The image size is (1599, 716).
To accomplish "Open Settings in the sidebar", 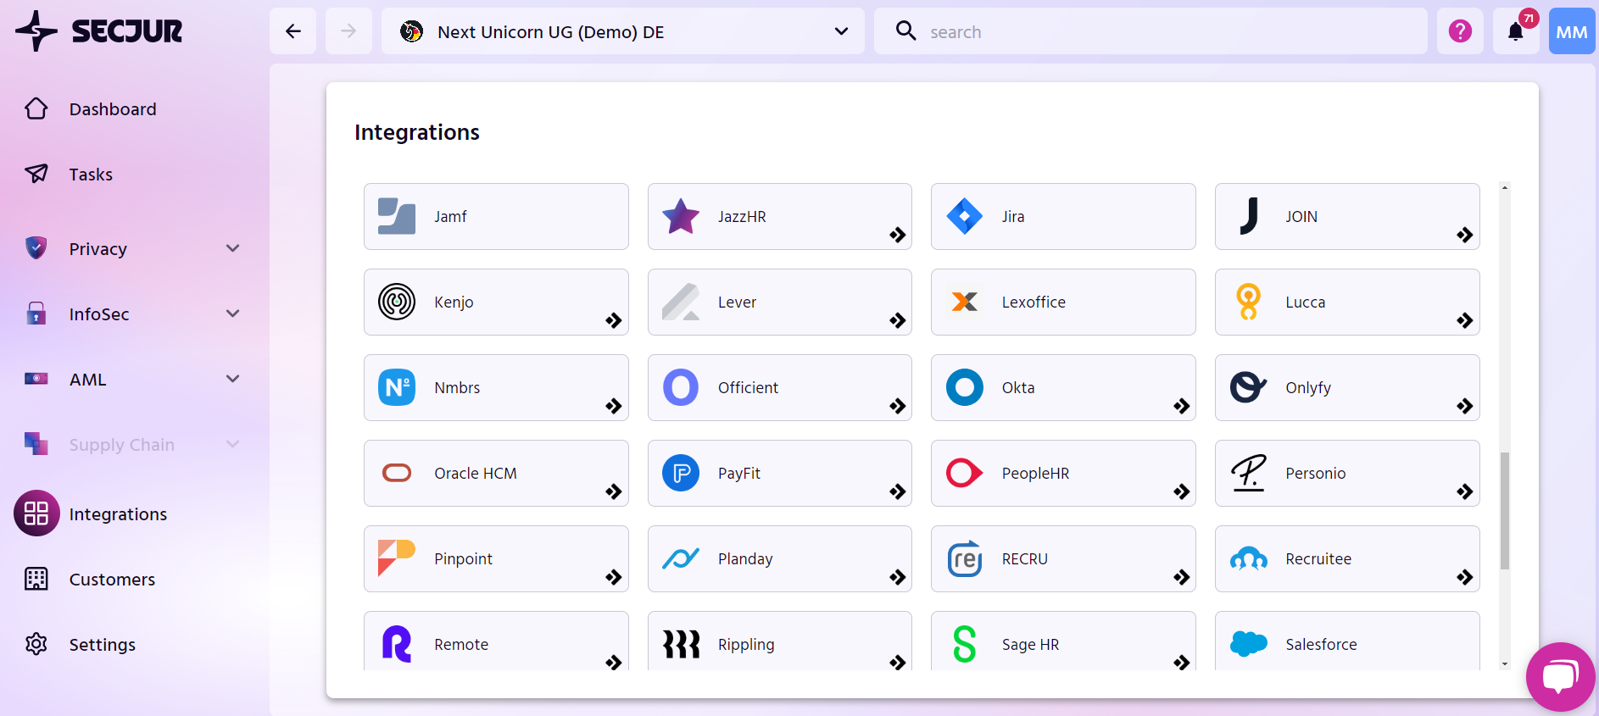I will tap(103, 645).
